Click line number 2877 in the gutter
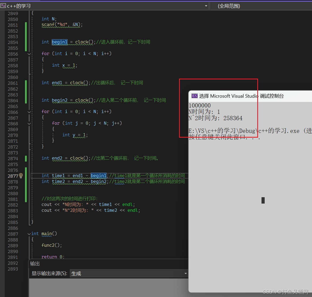The width and height of the screenshot is (312, 297). (x=13, y=176)
